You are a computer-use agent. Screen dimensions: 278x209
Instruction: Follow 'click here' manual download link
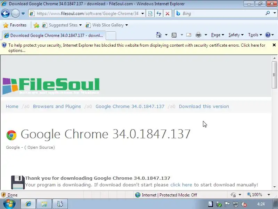pyautogui.click(x=181, y=185)
